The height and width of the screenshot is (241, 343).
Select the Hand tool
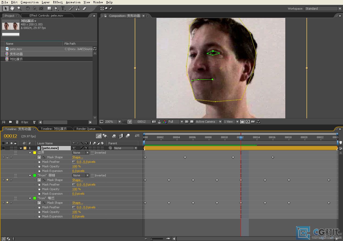[13, 8]
